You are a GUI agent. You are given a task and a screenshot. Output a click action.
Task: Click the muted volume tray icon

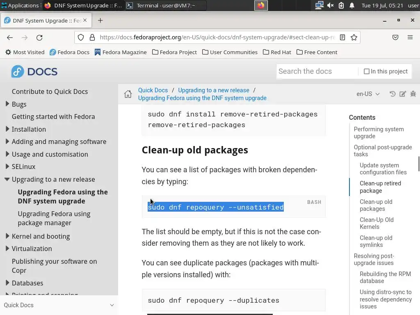[x=331, y=5]
